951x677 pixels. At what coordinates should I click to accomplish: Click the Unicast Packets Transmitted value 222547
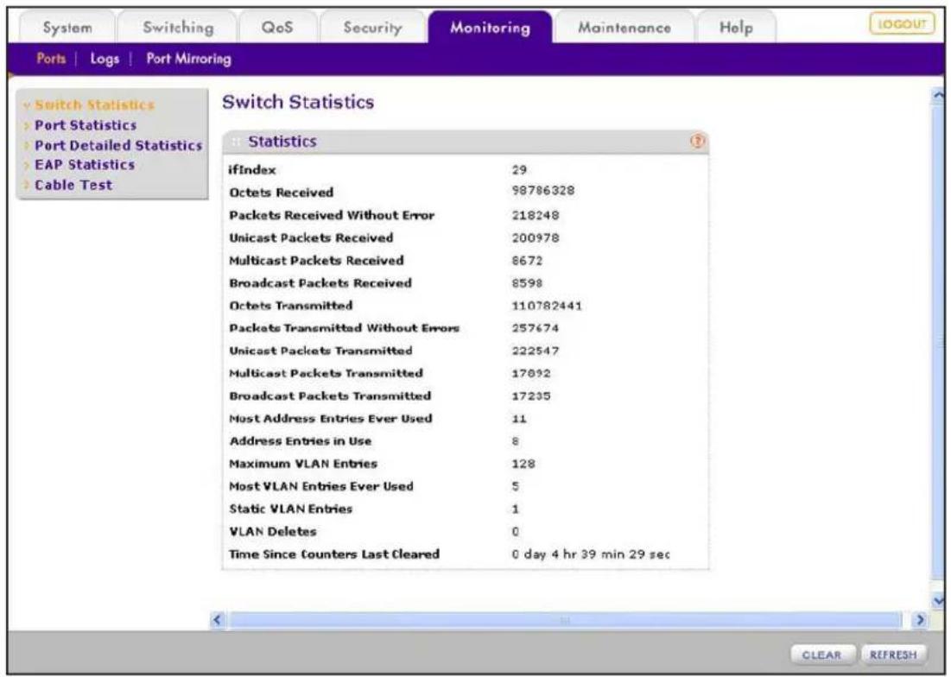(535, 351)
